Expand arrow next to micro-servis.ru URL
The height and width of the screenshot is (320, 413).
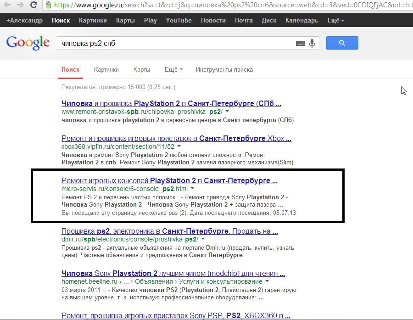coord(192,189)
